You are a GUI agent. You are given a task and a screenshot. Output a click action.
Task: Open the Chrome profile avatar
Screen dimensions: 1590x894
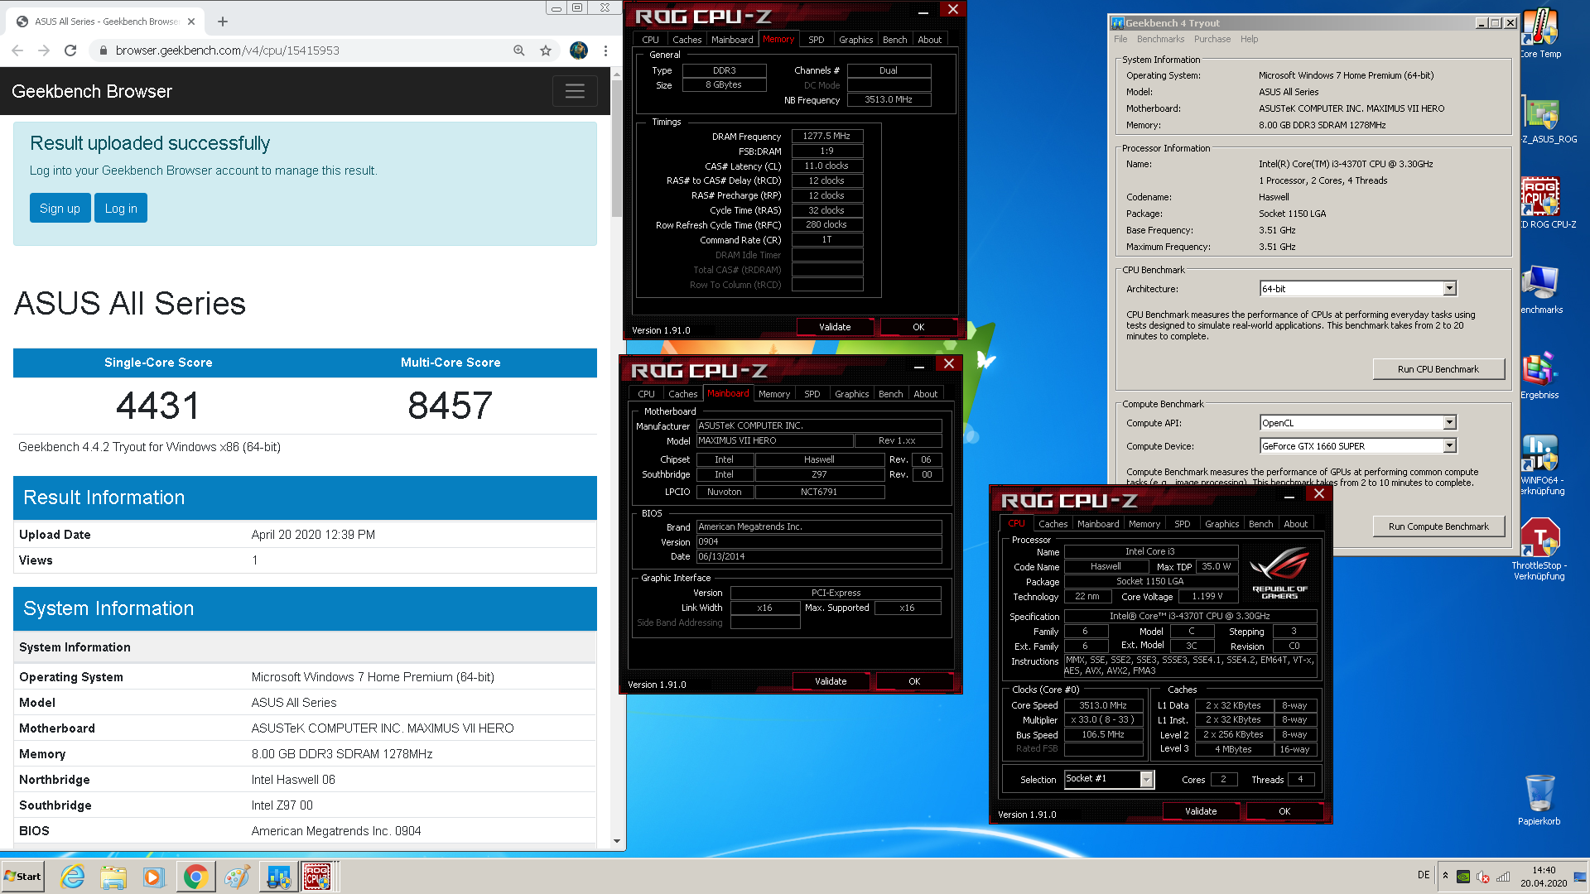579,50
